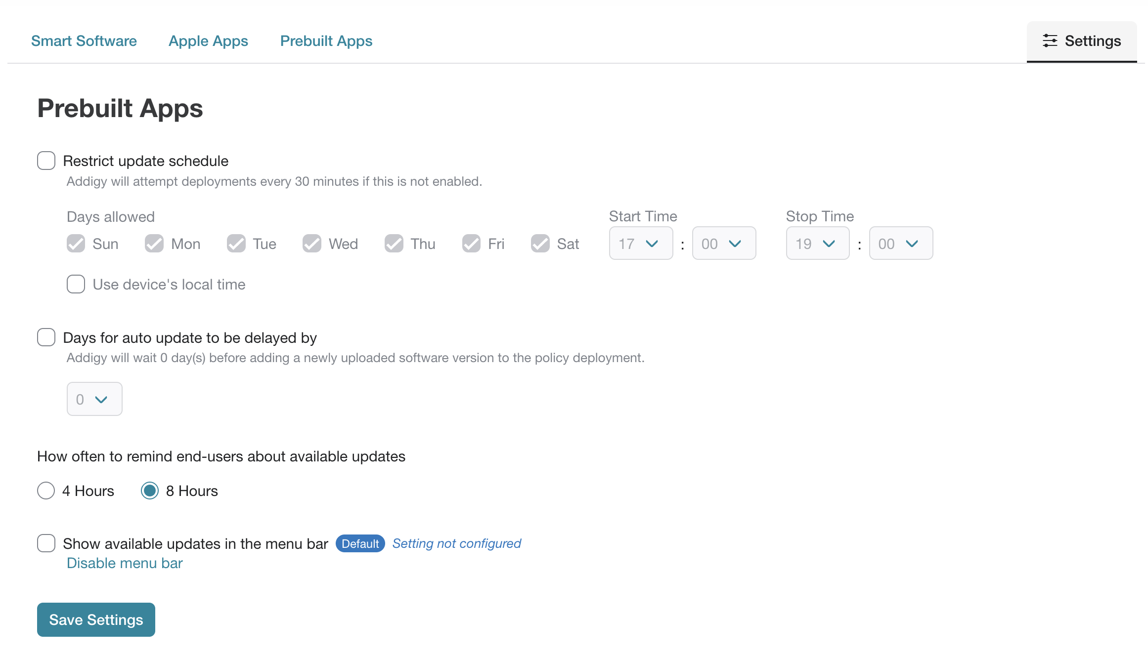Select the 4 Hours reminder option
The height and width of the screenshot is (658, 1148).
click(46, 491)
